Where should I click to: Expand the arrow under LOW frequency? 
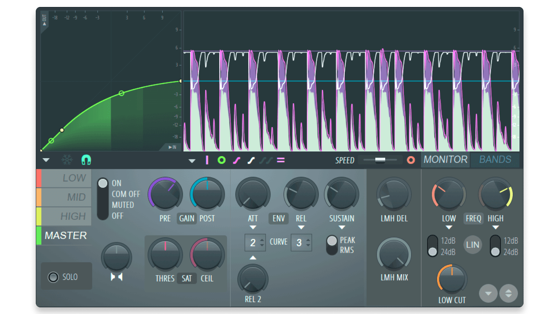pos(449,227)
